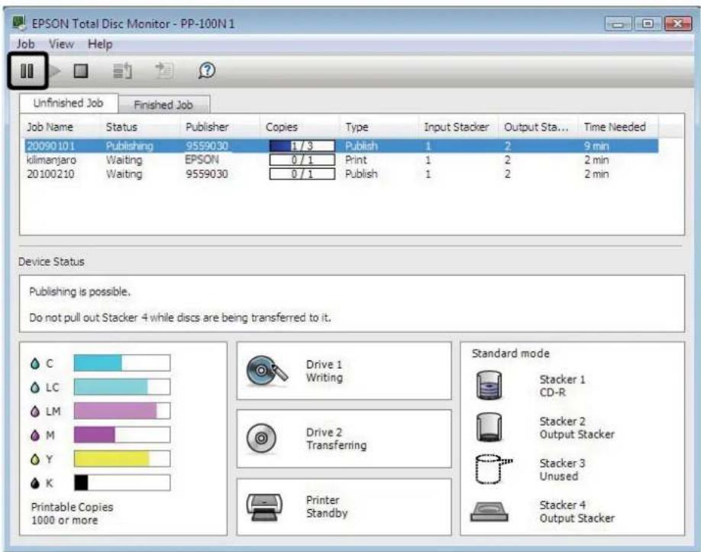Click kilimanjaro's 0/1 copies progress bar
Image resolution: width=701 pixels, height=552 pixels.
[x=302, y=160]
